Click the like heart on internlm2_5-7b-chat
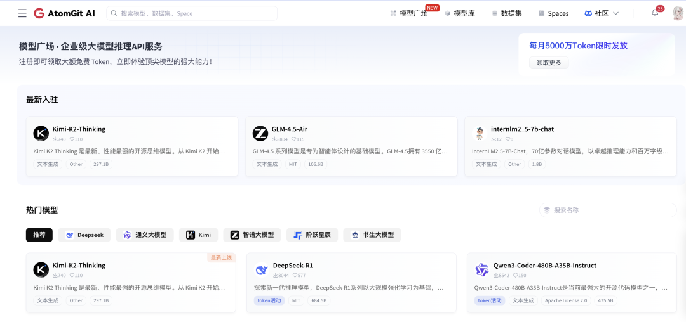This screenshot has width=686, height=322. pos(508,139)
